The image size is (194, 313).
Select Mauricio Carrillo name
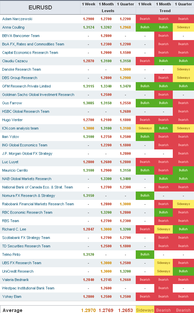[x=15, y=170]
